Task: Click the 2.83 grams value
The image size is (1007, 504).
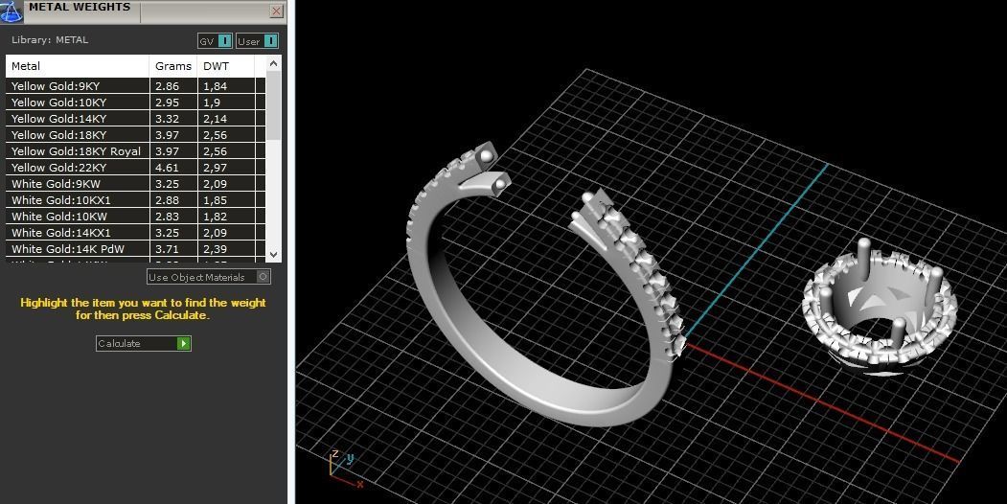Action: (x=167, y=217)
